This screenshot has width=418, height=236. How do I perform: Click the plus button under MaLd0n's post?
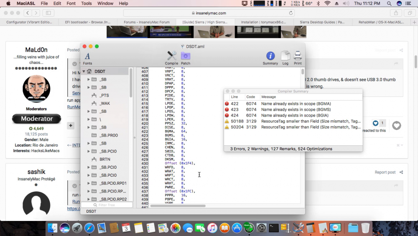71,125
